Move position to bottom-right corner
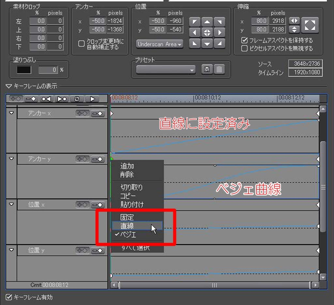This screenshot has width=334, height=305. pyautogui.click(x=220, y=44)
